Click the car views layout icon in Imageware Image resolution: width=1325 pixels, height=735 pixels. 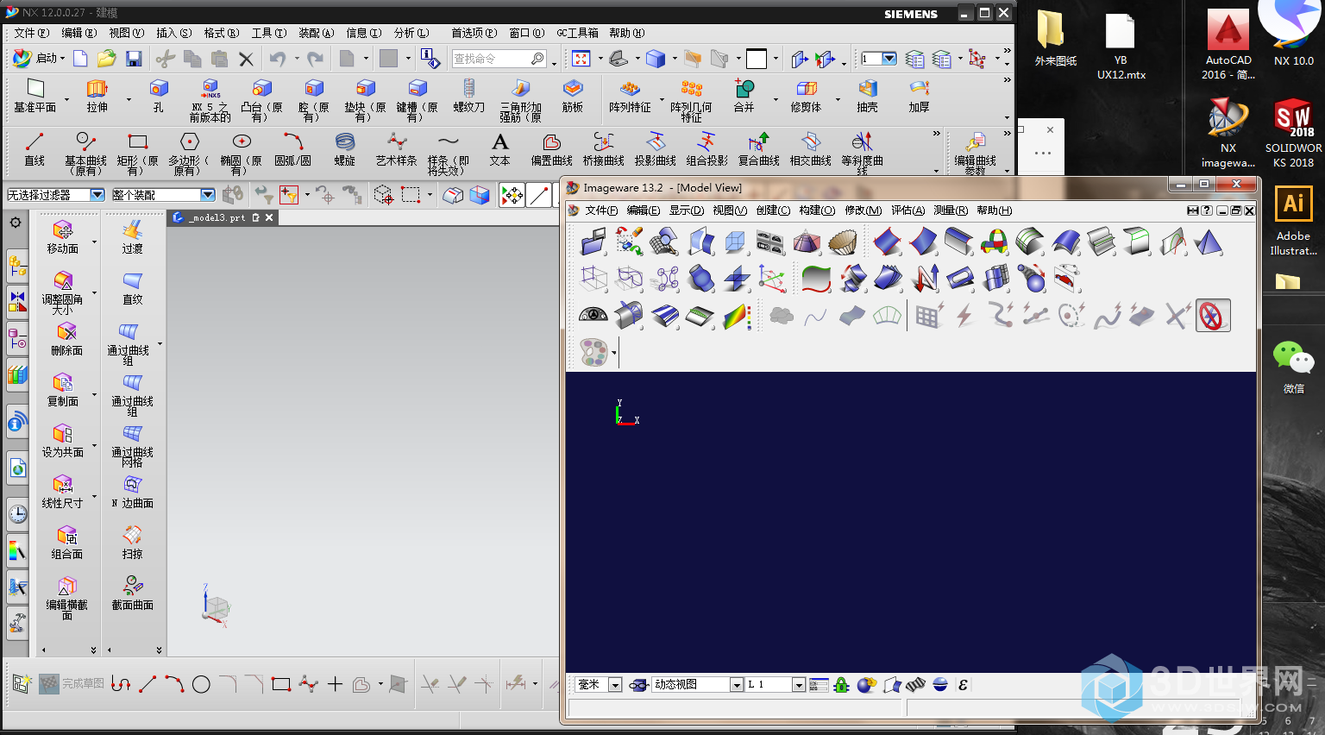(x=770, y=242)
